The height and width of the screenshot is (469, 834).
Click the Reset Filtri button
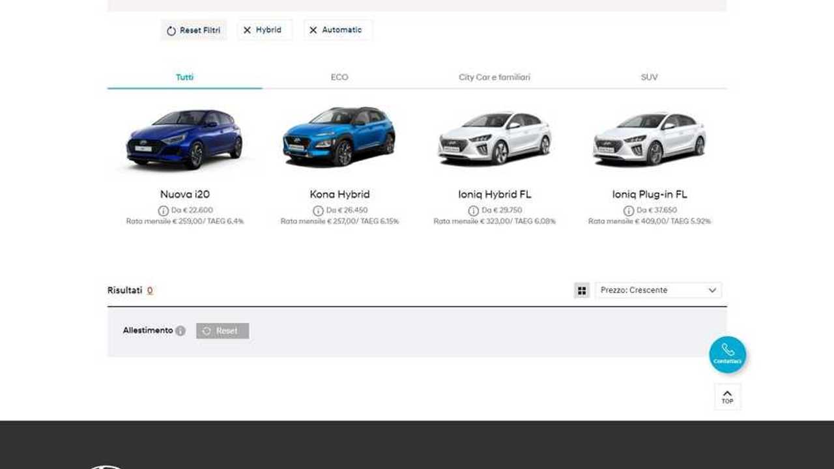(194, 30)
